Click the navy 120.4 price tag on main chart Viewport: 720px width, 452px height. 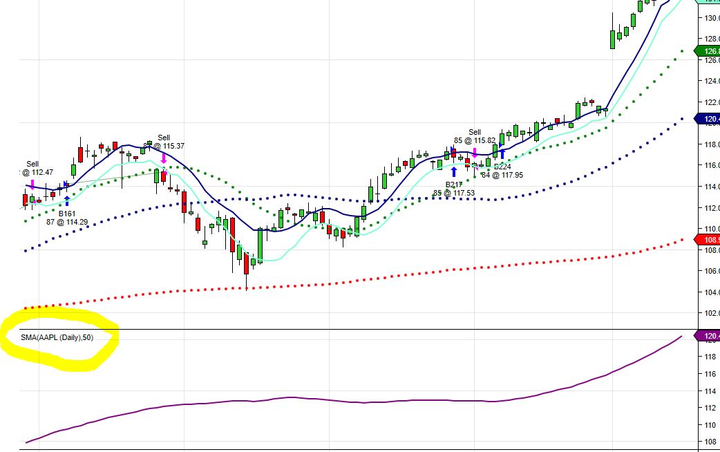[x=710, y=119]
